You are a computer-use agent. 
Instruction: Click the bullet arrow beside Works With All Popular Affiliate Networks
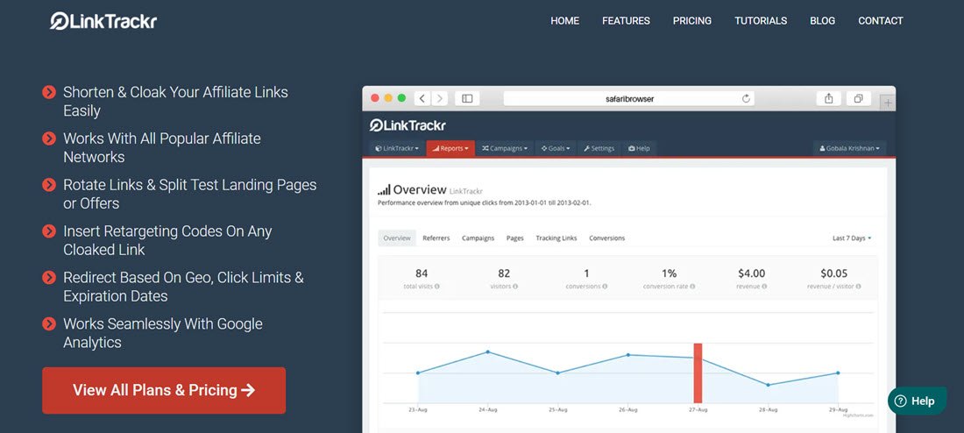point(49,138)
